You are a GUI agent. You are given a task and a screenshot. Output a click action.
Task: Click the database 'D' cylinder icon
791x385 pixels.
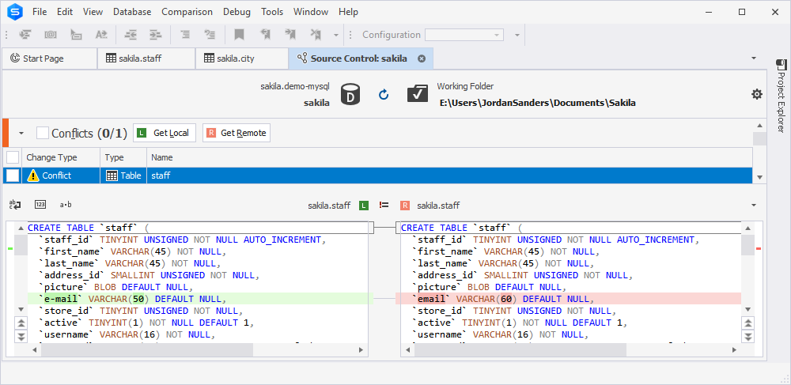pos(350,94)
